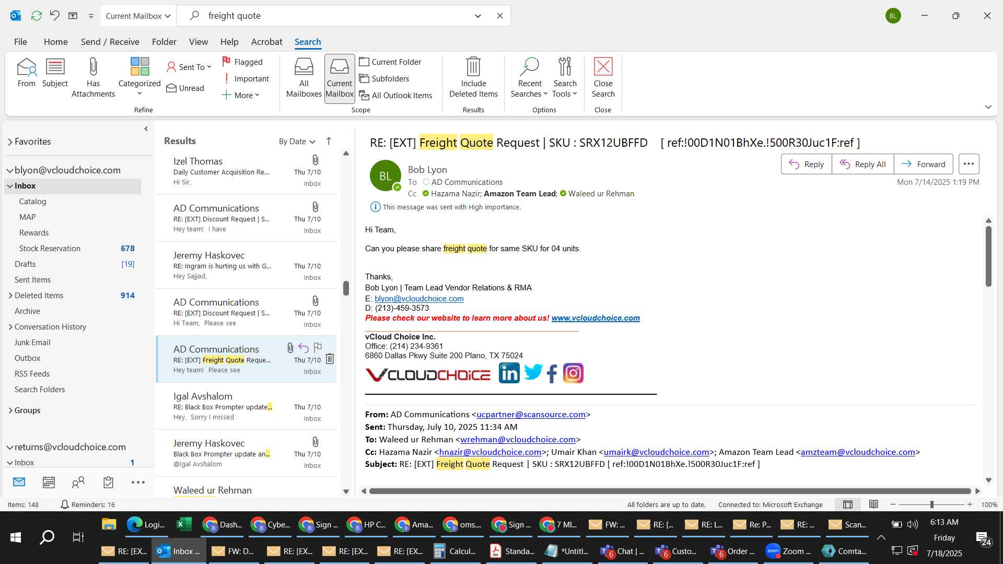Click the Undo icon in quick access toolbar
This screenshot has height=564, width=1003.
point(54,16)
